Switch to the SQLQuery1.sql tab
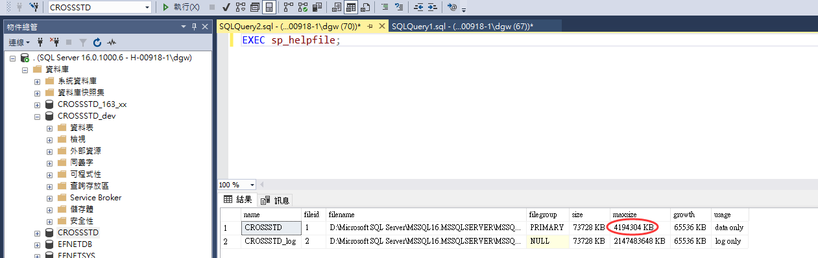The width and height of the screenshot is (818, 258). click(463, 27)
